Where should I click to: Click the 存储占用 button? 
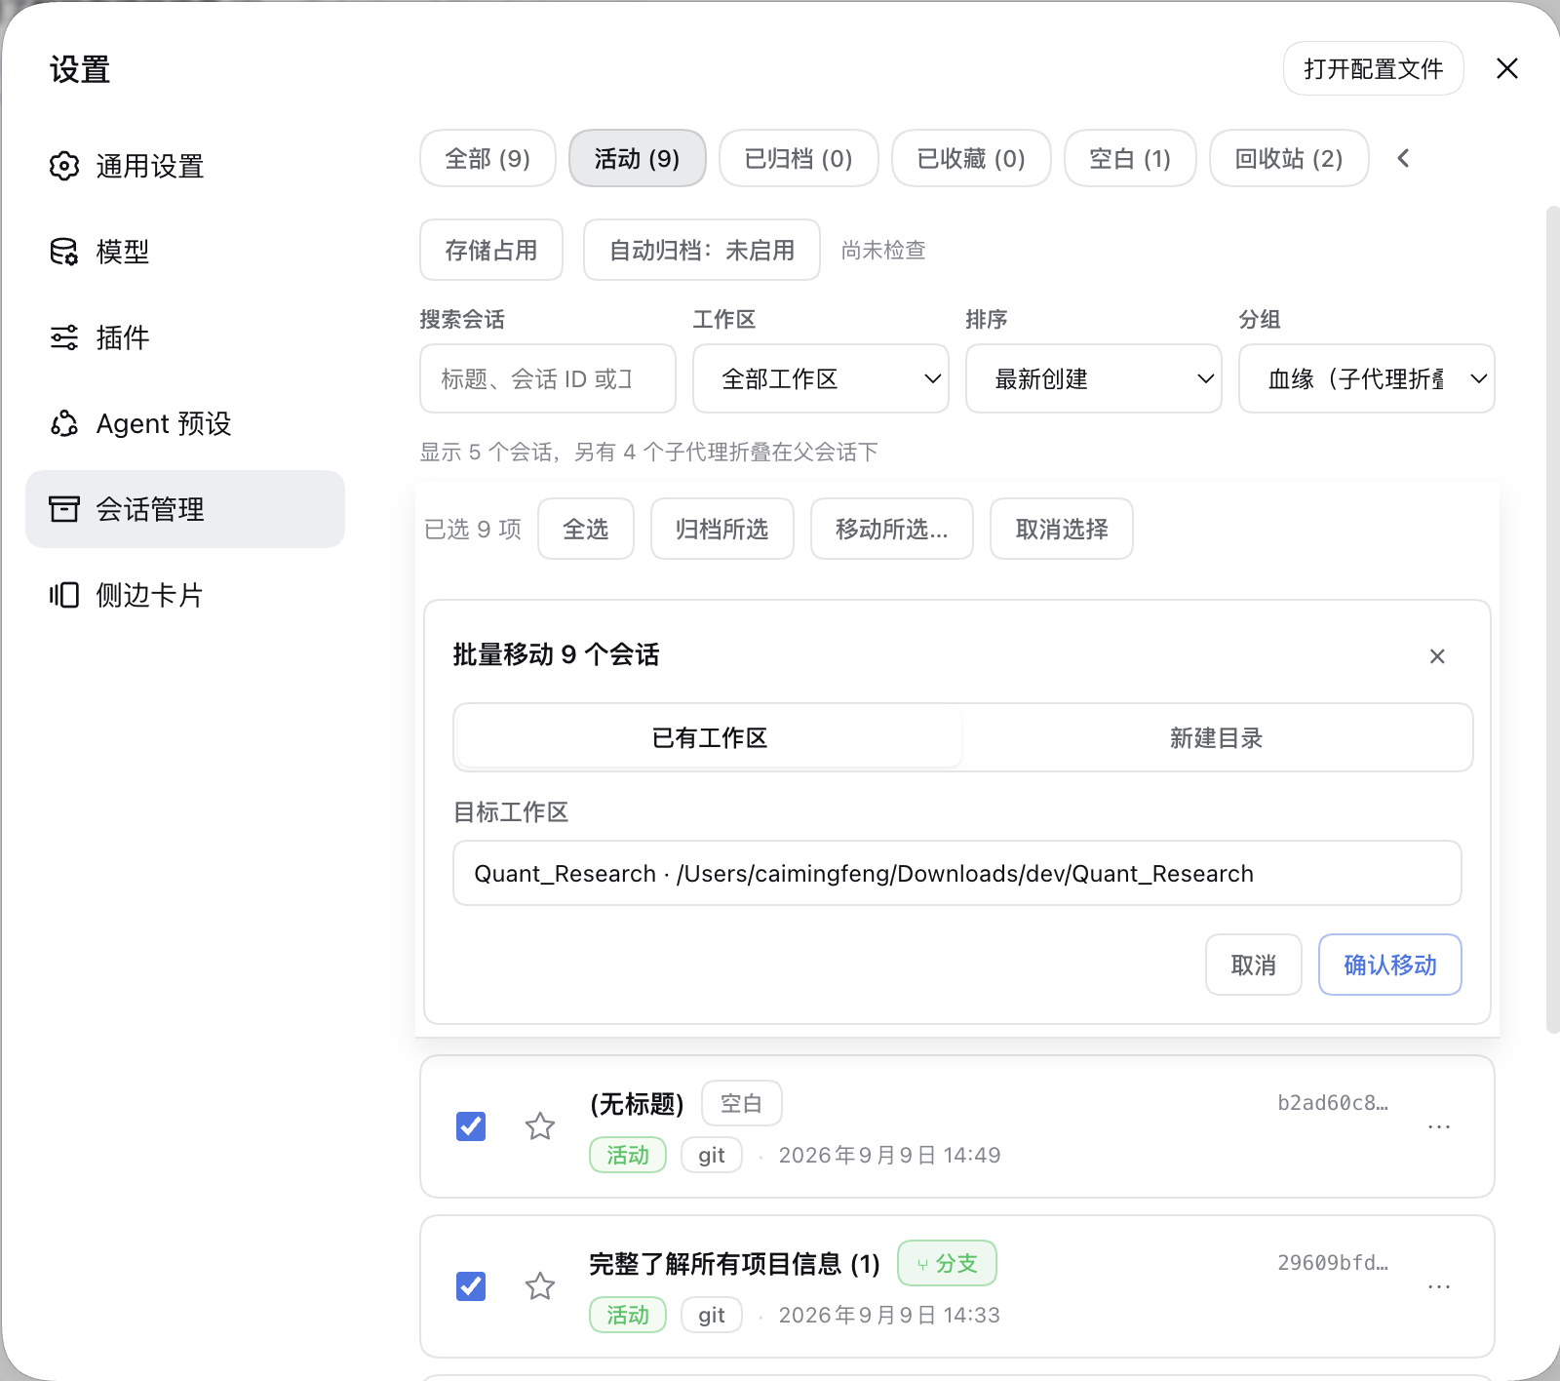(x=491, y=250)
